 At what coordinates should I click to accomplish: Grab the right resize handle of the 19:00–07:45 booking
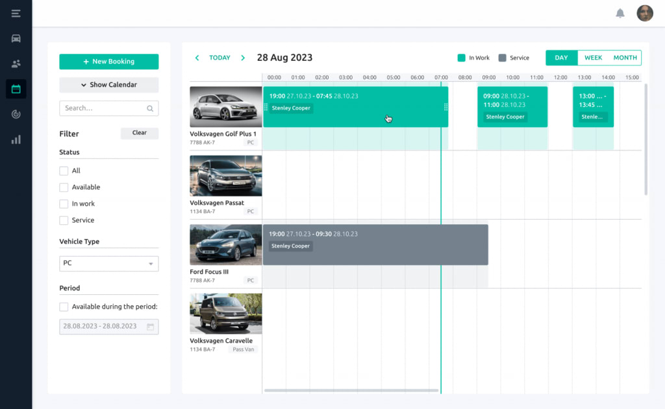pos(445,107)
